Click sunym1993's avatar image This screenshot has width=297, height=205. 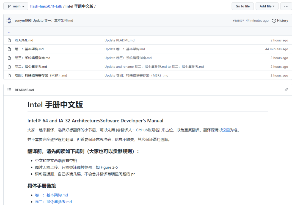tap(9, 20)
